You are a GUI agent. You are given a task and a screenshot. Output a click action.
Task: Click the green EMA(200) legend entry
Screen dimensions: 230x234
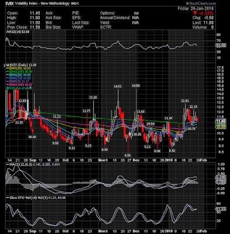point(19,71)
